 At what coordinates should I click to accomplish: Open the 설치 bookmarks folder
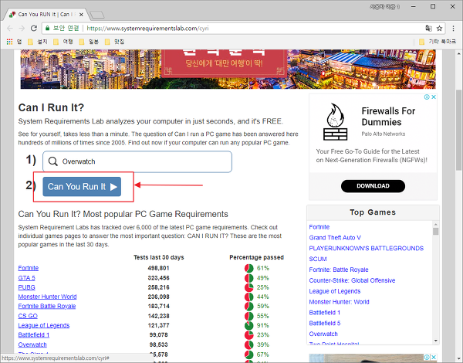coord(38,42)
